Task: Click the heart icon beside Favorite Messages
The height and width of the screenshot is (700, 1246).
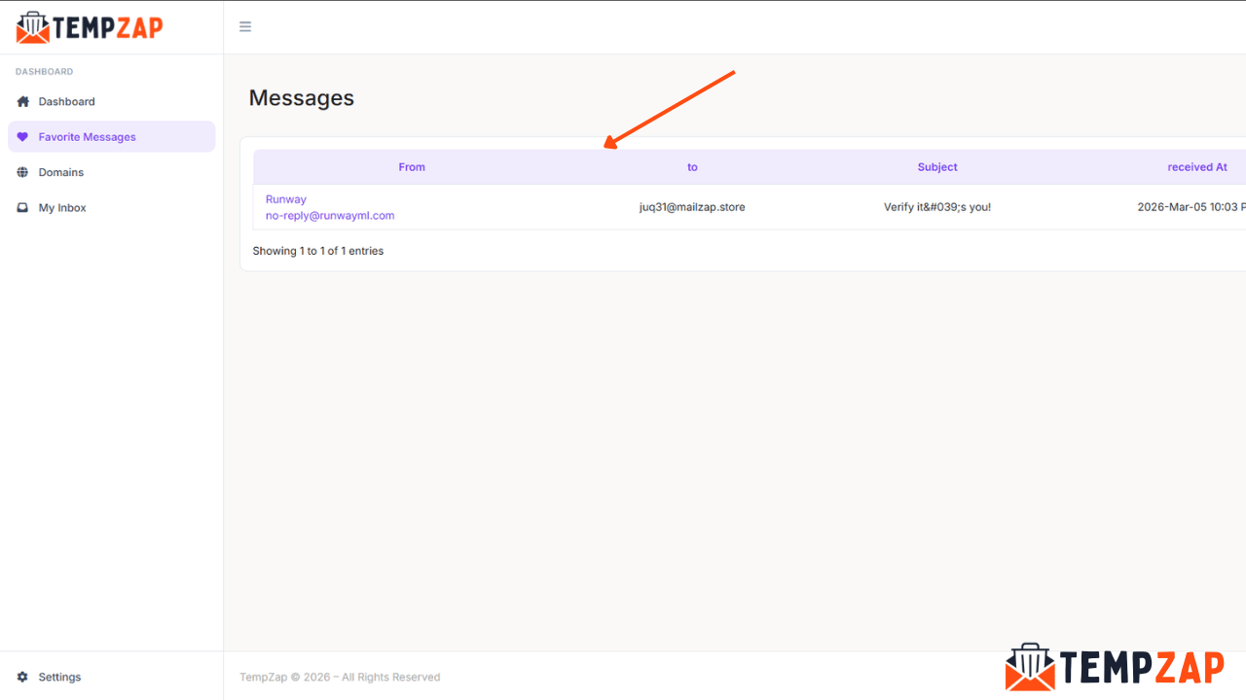Action: click(x=23, y=136)
